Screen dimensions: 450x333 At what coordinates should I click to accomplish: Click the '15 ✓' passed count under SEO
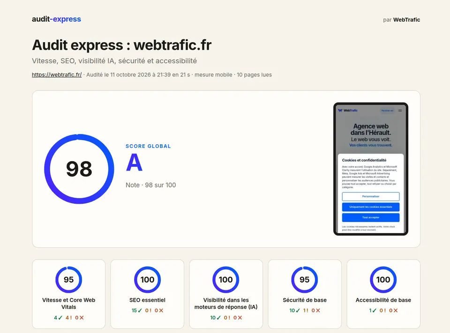click(137, 311)
